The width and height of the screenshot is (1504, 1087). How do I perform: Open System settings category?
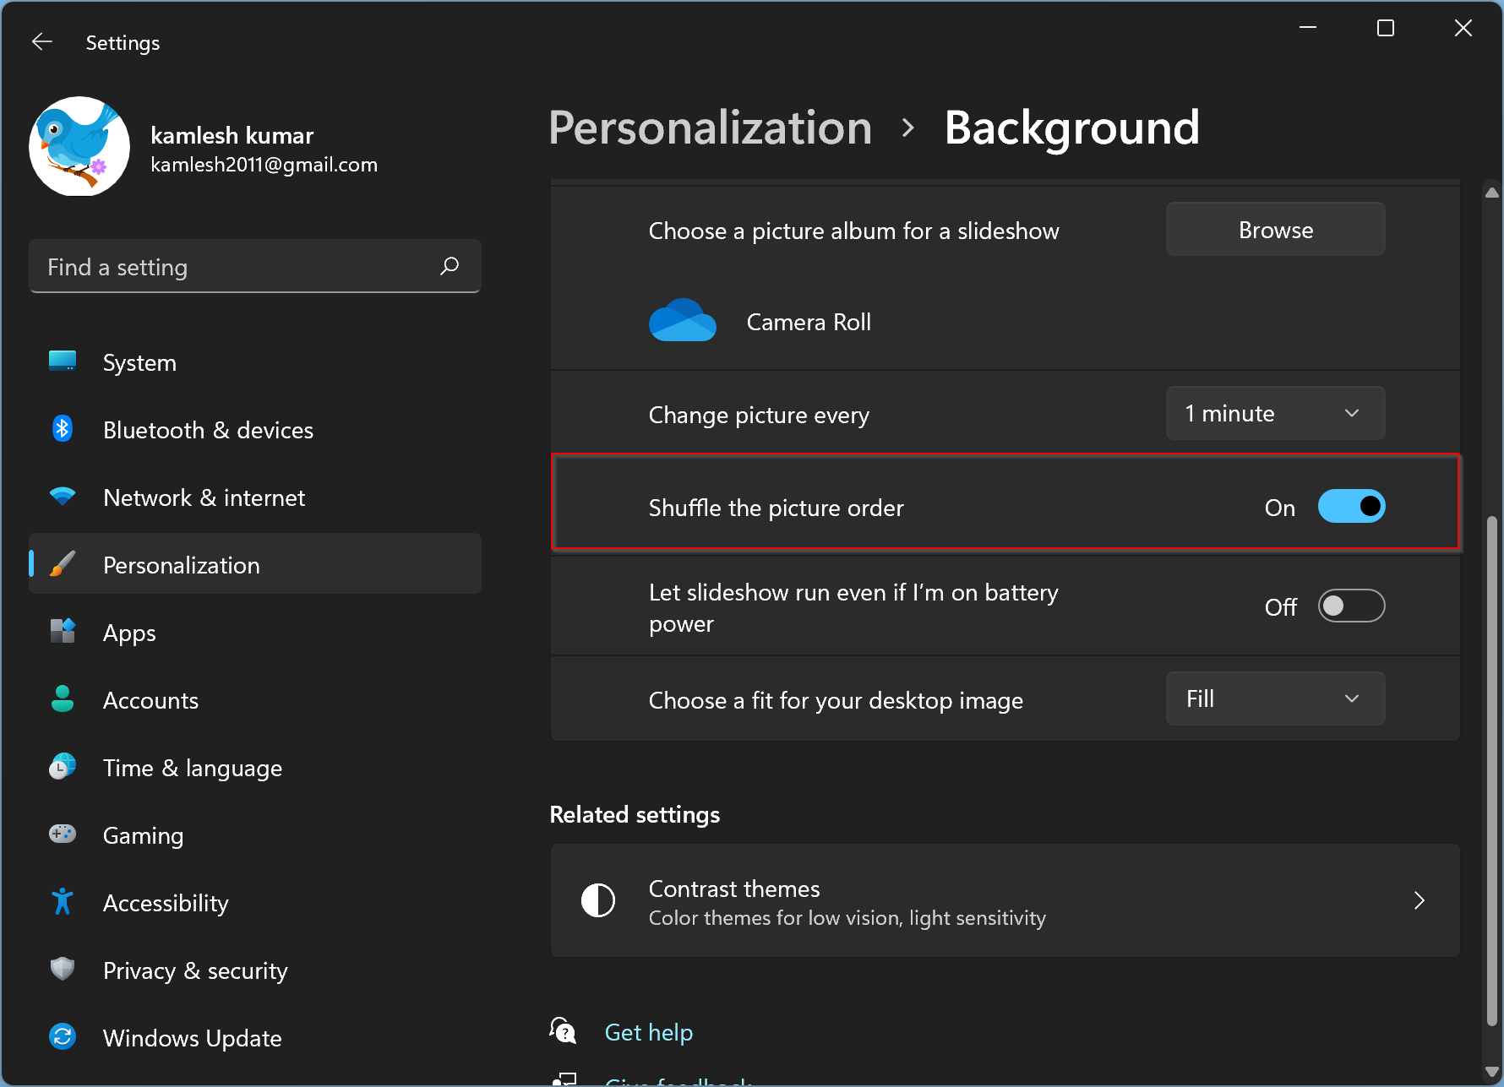[x=255, y=361]
